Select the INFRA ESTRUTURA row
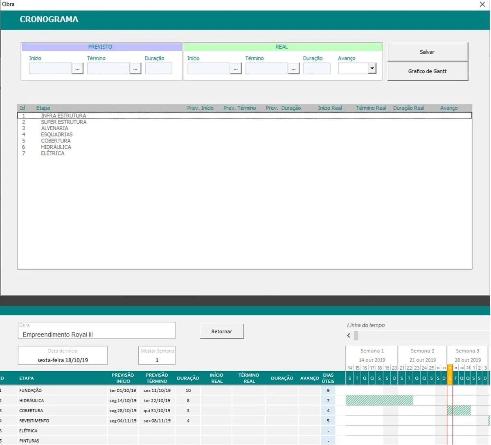Screen dimensions: 491x445 click(x=244, y=116)
